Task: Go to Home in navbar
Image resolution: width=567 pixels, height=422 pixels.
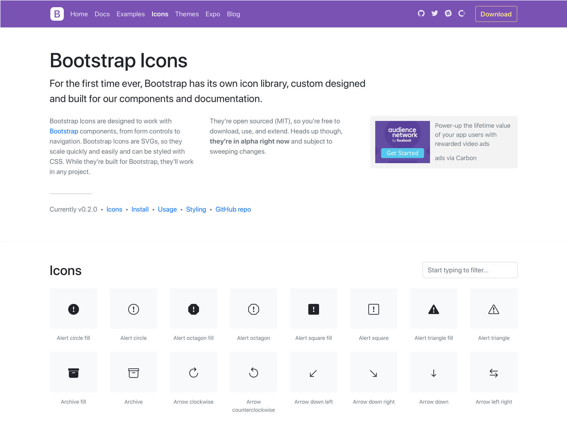Action: (x=79, y=14)
